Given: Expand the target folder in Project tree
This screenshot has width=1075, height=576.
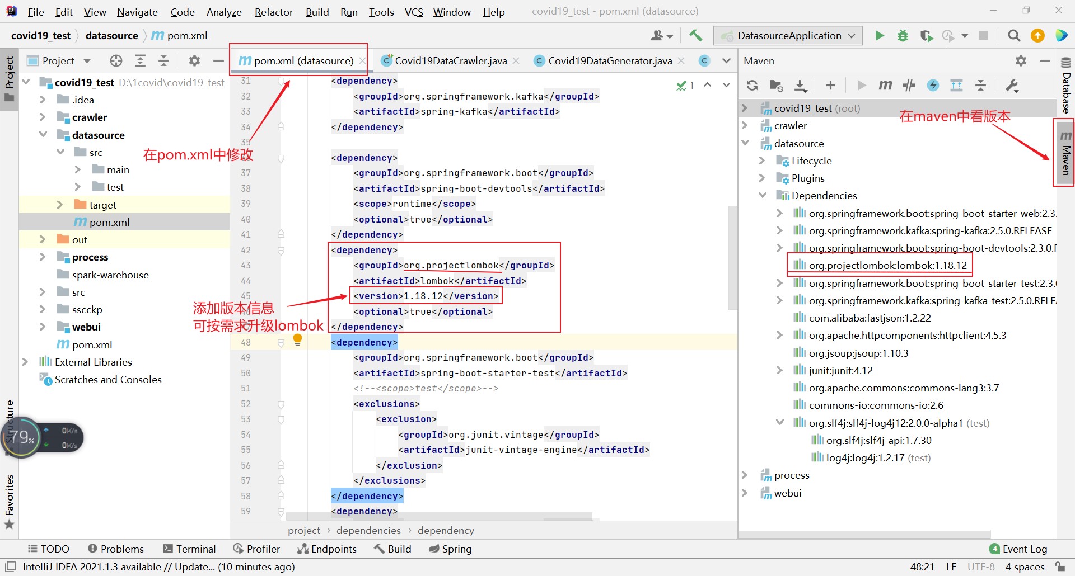Looking at the screenshot, I should click(x=60, y=205).
